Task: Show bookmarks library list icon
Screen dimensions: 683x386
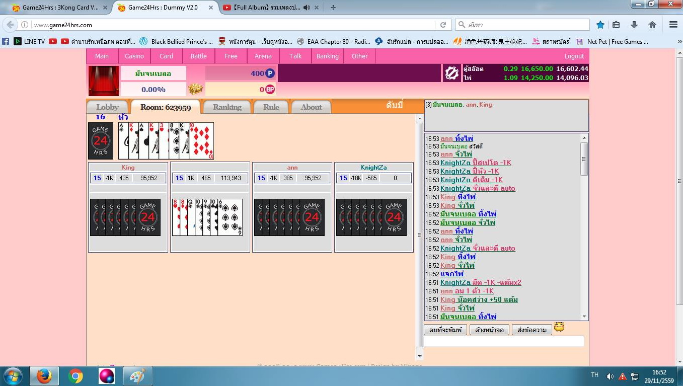Action: tap(616, 25)
